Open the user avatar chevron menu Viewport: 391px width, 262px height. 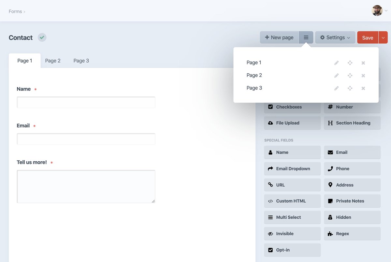point(386,10)
